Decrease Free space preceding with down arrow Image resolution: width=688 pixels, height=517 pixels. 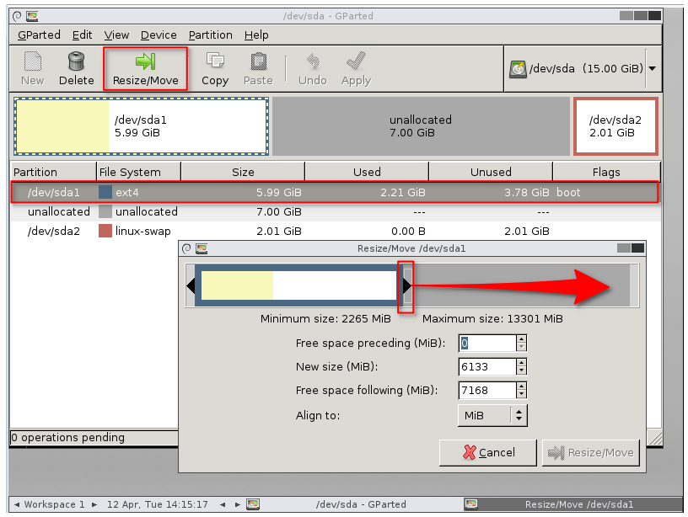coord(521,348)
